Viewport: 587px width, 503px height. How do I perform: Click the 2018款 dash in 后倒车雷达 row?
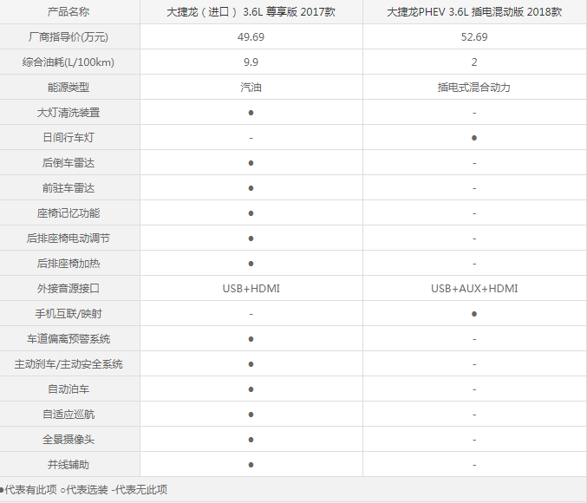474,163
